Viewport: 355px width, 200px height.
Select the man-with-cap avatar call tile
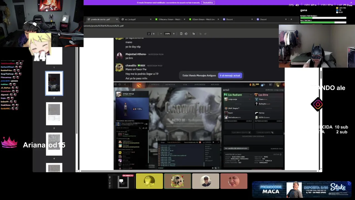pyautogui.click(x=206, y=181)
